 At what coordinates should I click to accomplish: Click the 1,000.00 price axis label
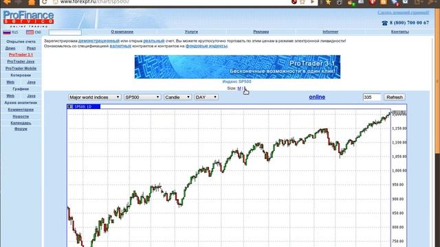tap(399, 171)
